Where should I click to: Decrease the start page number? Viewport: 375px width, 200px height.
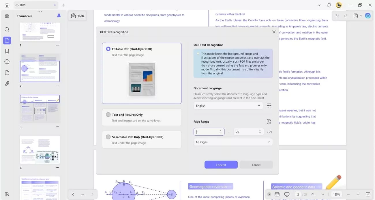click(220, 133)
